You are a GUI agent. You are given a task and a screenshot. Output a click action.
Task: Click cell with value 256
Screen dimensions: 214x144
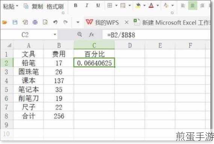point(59,116)
